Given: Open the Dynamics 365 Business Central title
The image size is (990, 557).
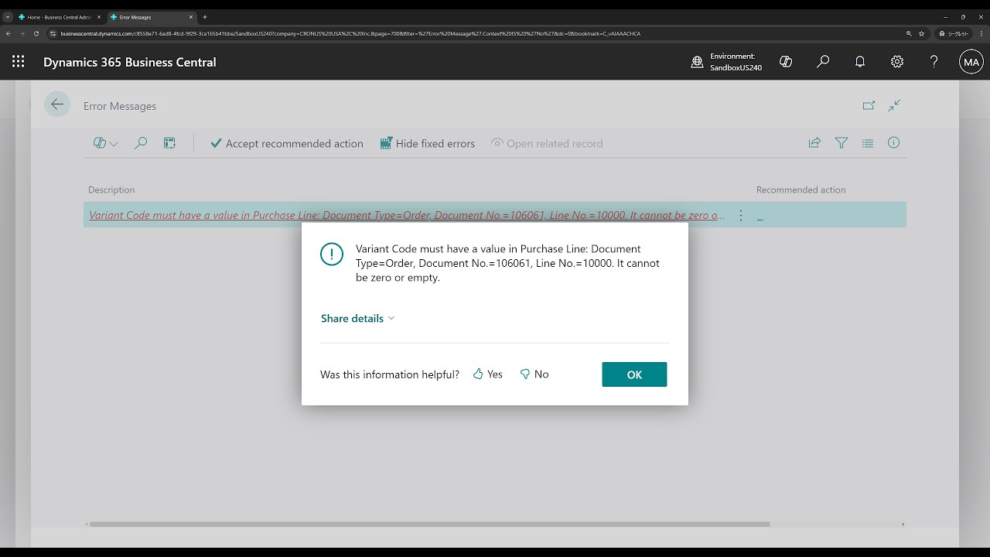Looking at the screenshot, I should 130,62.
